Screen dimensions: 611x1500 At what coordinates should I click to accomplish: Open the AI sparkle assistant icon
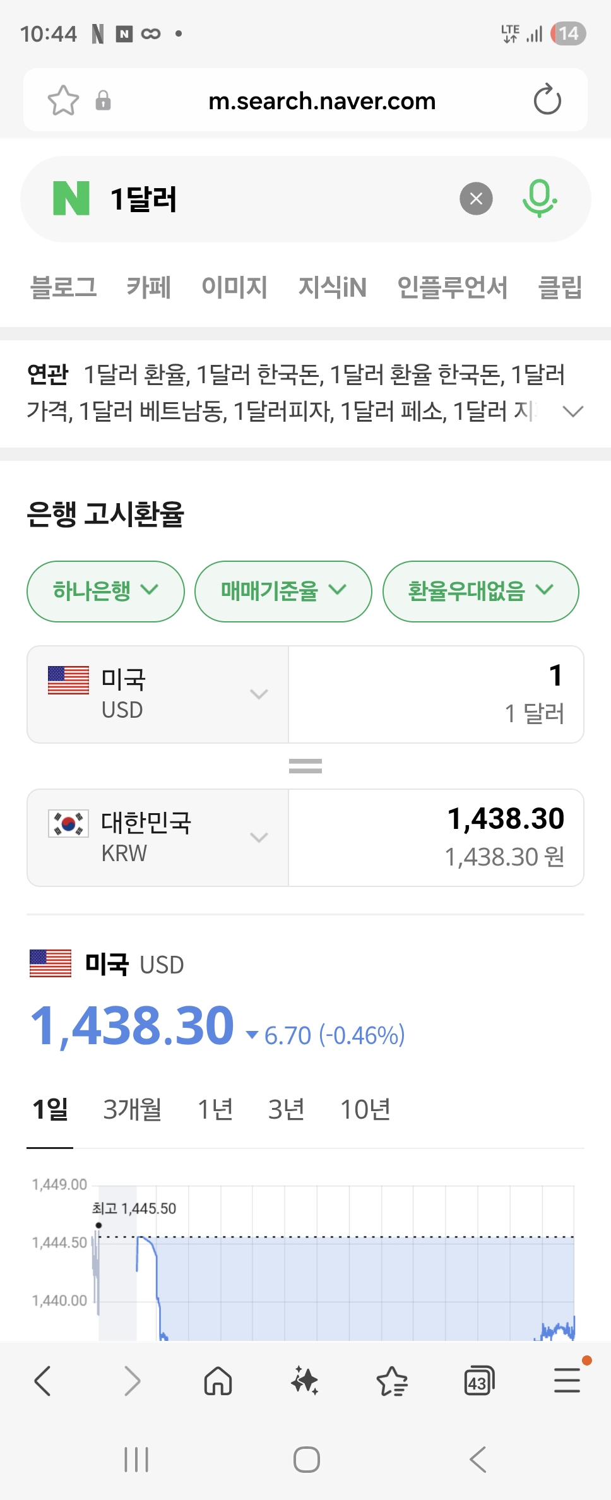[305, 1381]
